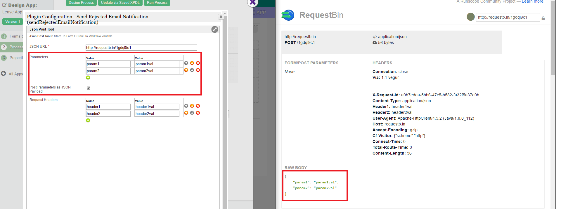Move param2 row up with orange arrow

[x=186, y=70]
